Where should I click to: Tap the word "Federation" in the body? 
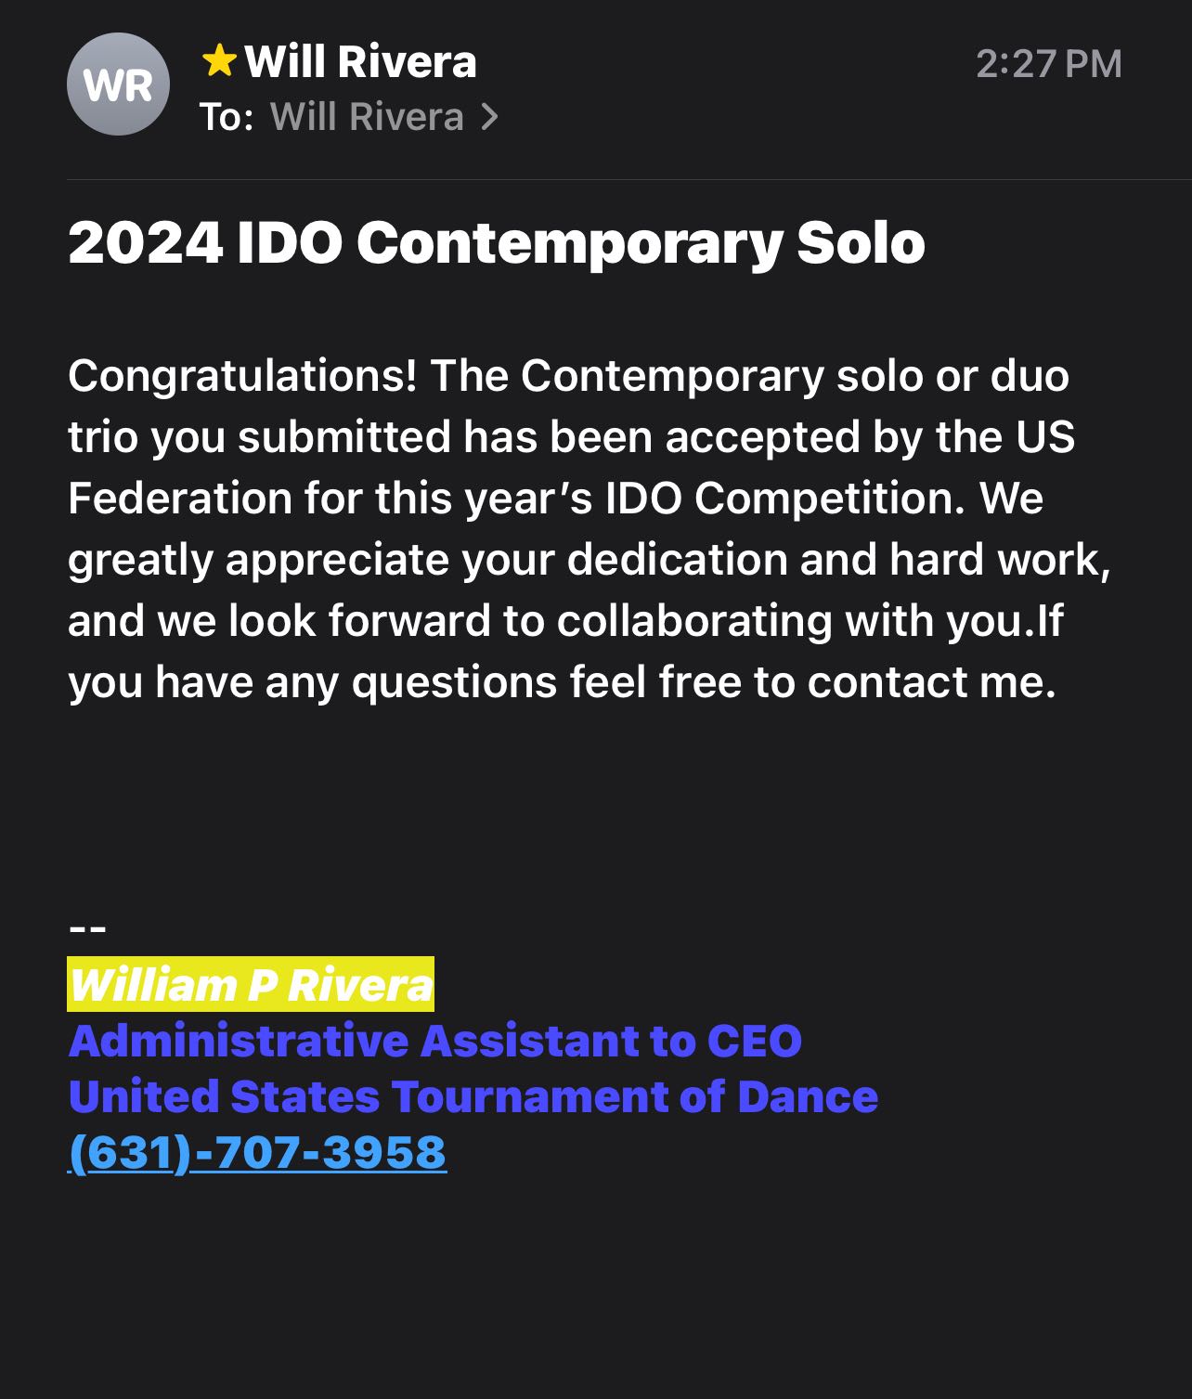tap(180, 499)
